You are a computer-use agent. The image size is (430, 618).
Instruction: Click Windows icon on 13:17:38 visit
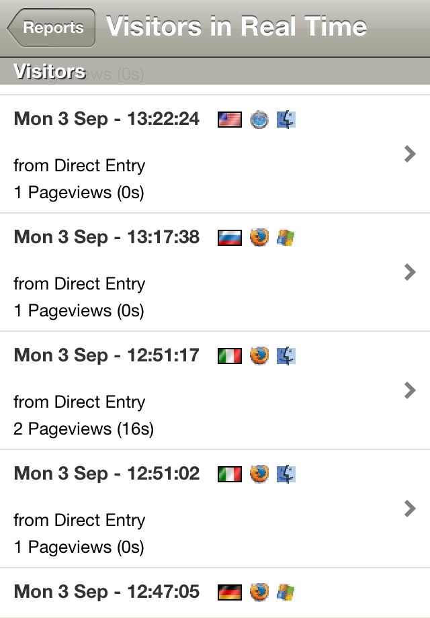[x=287, y=238]
